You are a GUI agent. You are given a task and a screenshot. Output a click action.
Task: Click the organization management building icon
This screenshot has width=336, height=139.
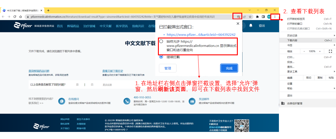[283, 103]
